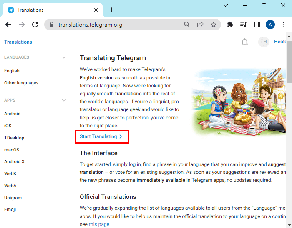Toggle the browser side panel icon
Viewport: 292px width, 228px height.
point(257,25)
